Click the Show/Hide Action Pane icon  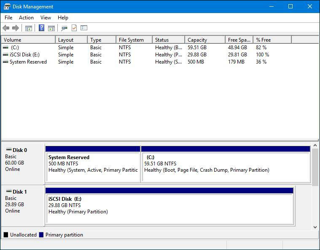(x=51, y=28)
